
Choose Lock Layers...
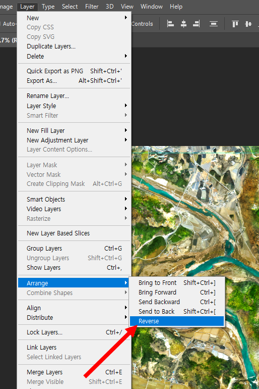point(74,332)
